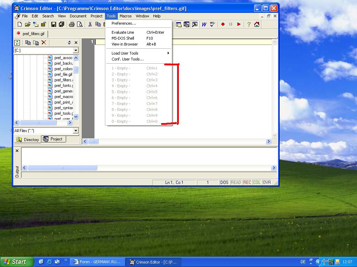Select the pref_fonts file in the tree
This screenshot has width=357, height=267.
63,86
